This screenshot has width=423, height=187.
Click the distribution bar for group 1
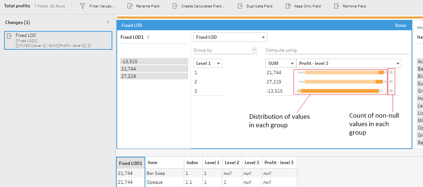click(342, 72)
